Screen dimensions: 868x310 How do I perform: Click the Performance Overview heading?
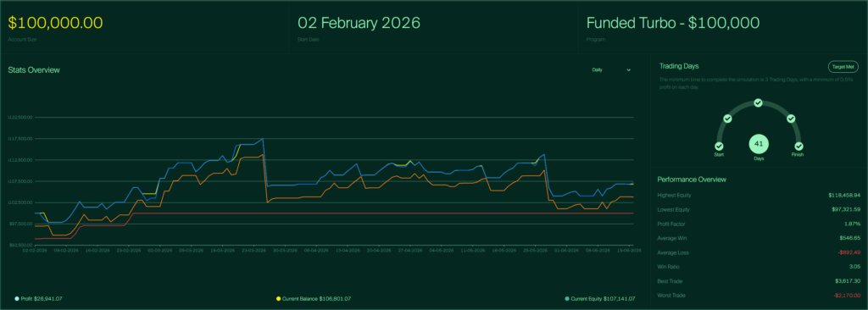point(692,180)
